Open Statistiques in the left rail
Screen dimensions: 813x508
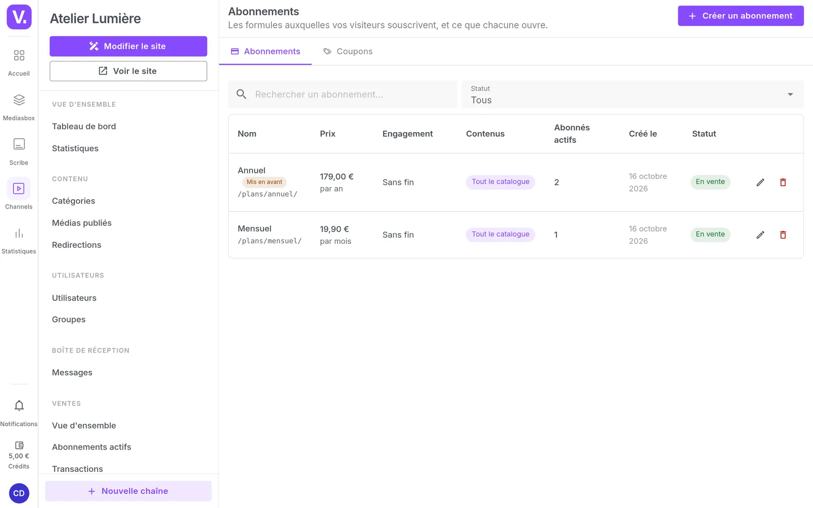(x=19, y=241)
